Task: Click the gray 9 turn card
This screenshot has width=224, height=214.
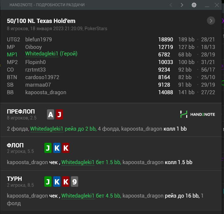Action: tap(75, 182)
